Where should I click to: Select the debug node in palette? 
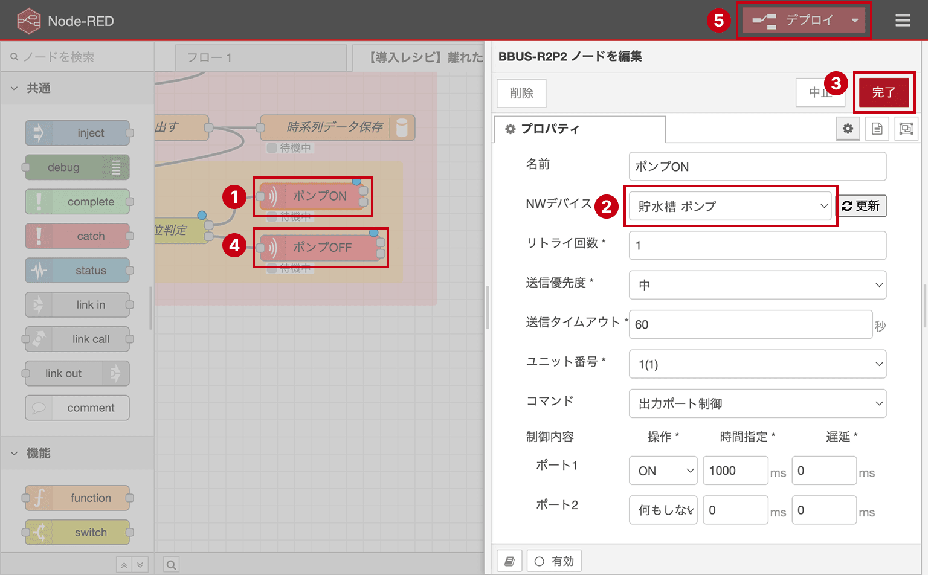tap(77, 167)
